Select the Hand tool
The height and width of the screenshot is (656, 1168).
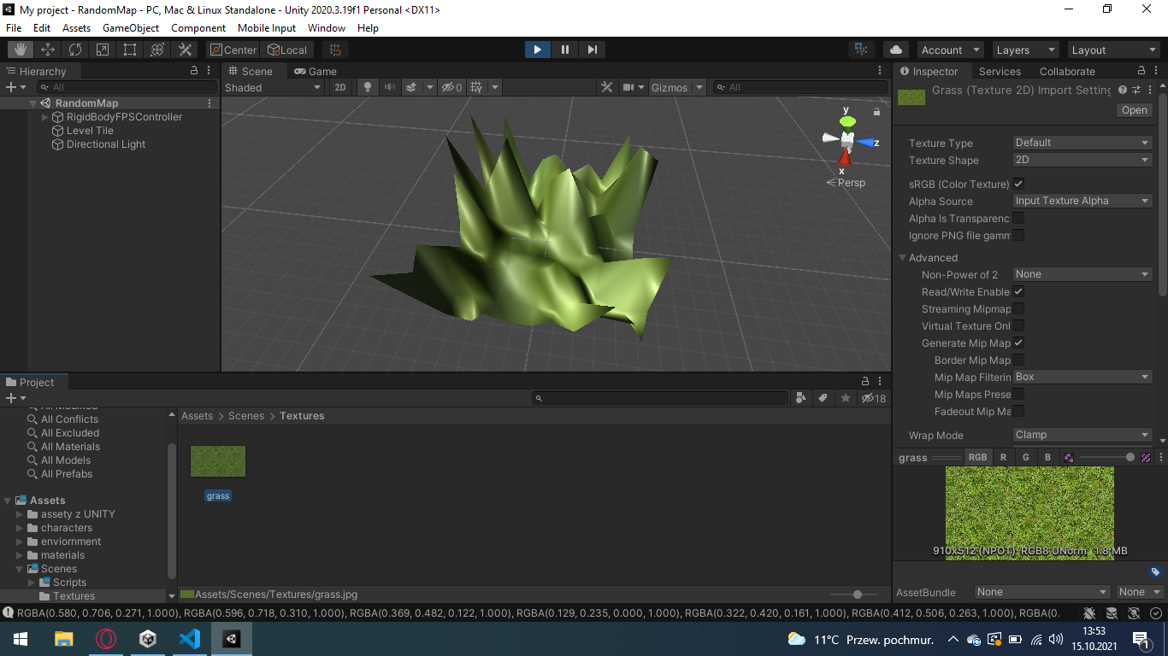pyautogui.click(x=21, y=50)
